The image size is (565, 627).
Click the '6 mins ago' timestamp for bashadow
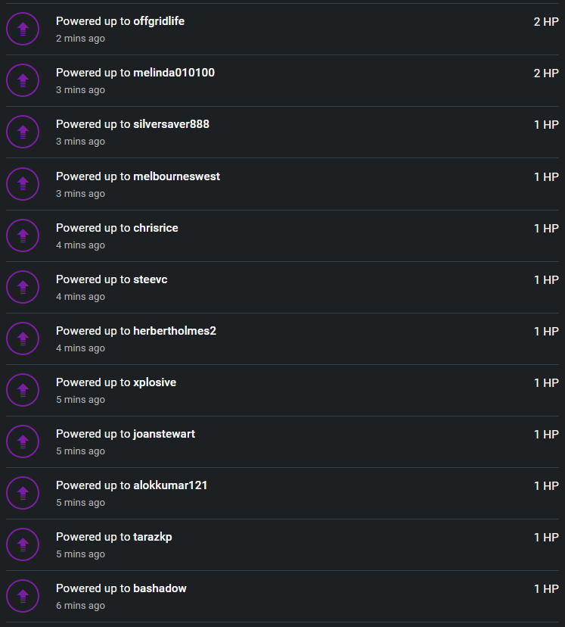tap(81, 605)
